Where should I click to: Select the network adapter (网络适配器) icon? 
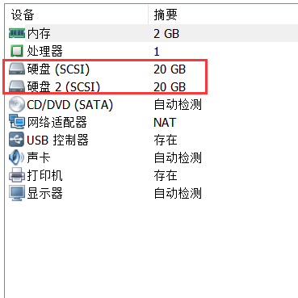17,122
